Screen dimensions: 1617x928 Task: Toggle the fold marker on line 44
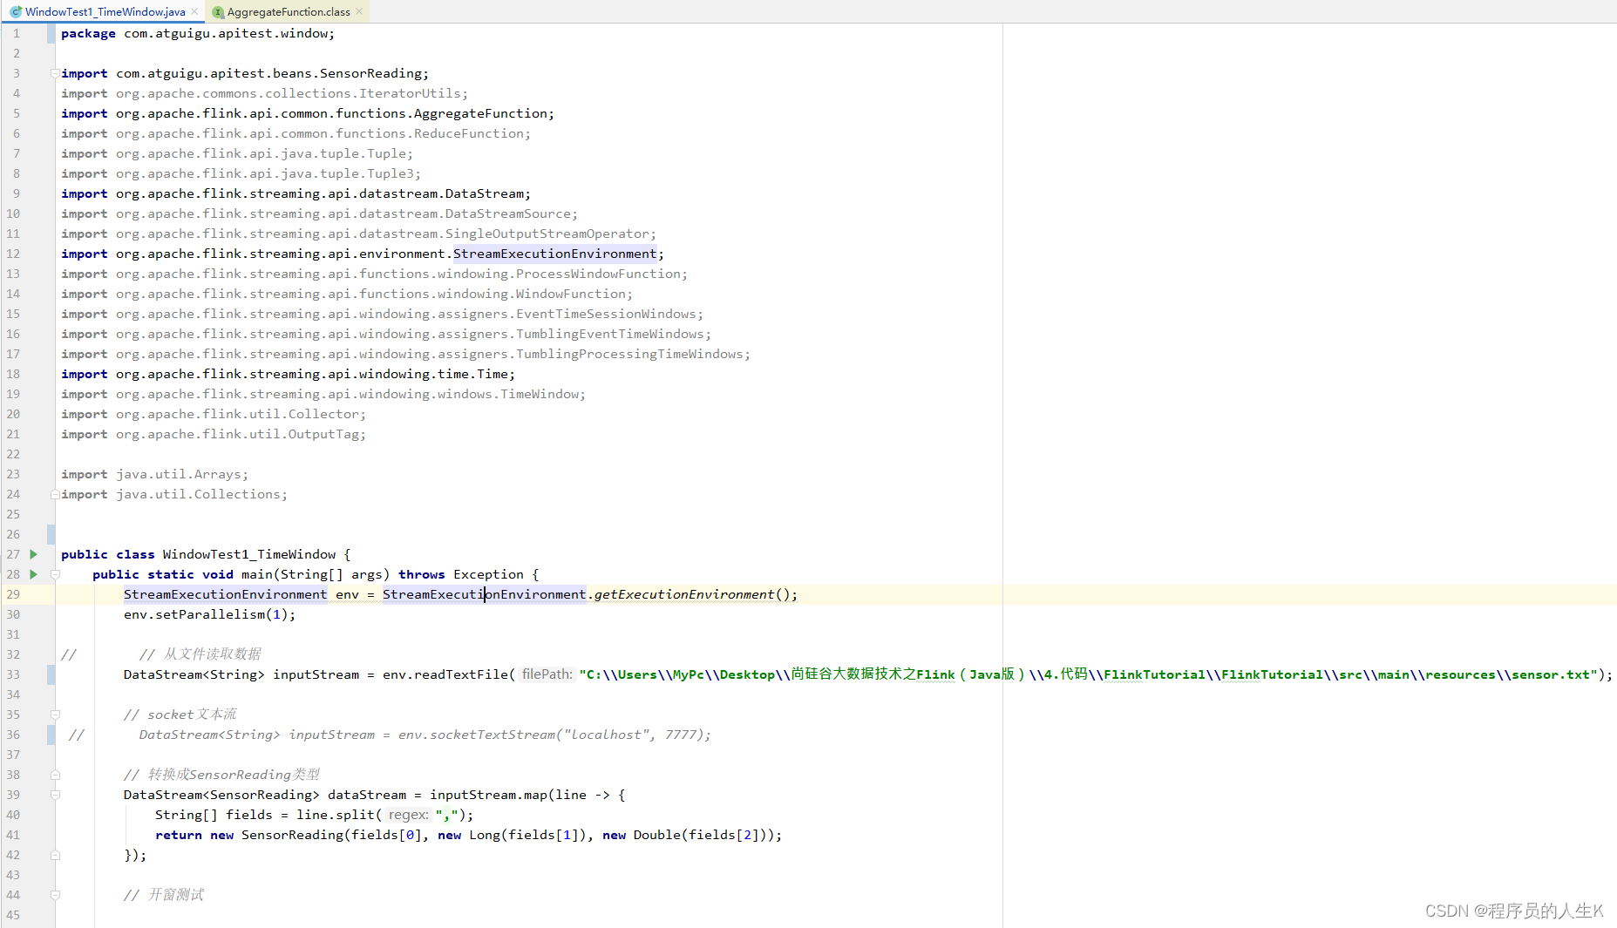pyautogui.click(x=55, y=895)
